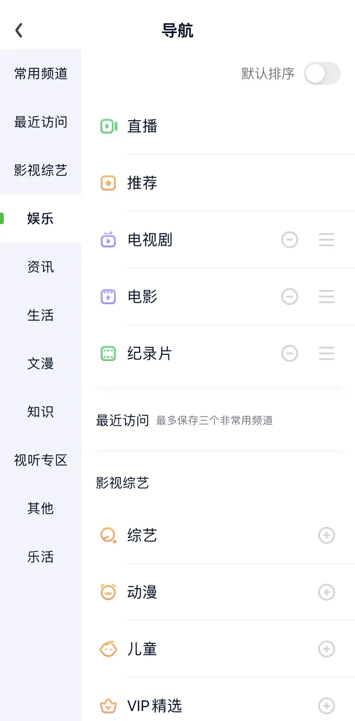Go to 视听专区 in the sidebar

[x=41, y=460]
